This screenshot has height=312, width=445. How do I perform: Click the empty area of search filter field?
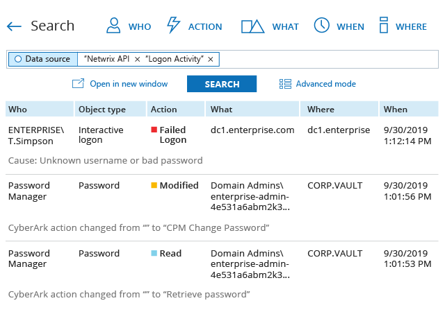pos(327,59)
